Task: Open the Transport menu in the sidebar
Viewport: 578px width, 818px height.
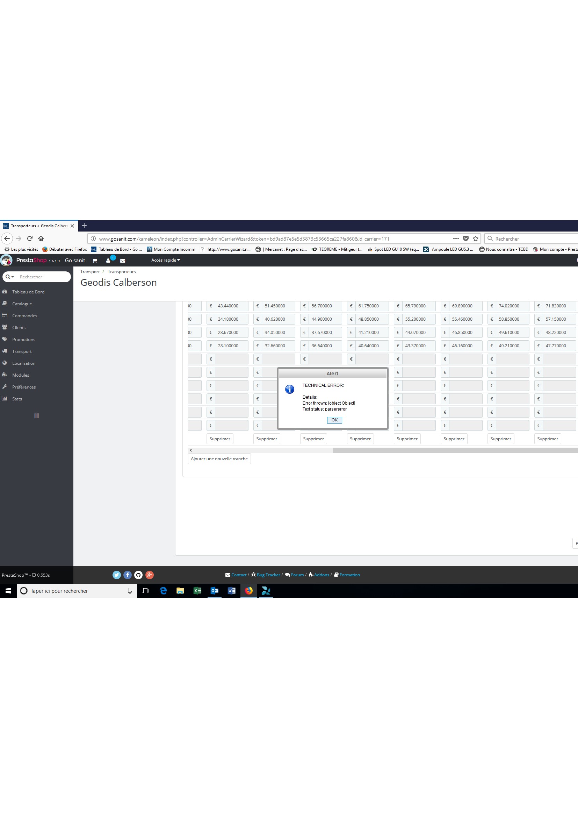Action: click(x=22, y=351)
